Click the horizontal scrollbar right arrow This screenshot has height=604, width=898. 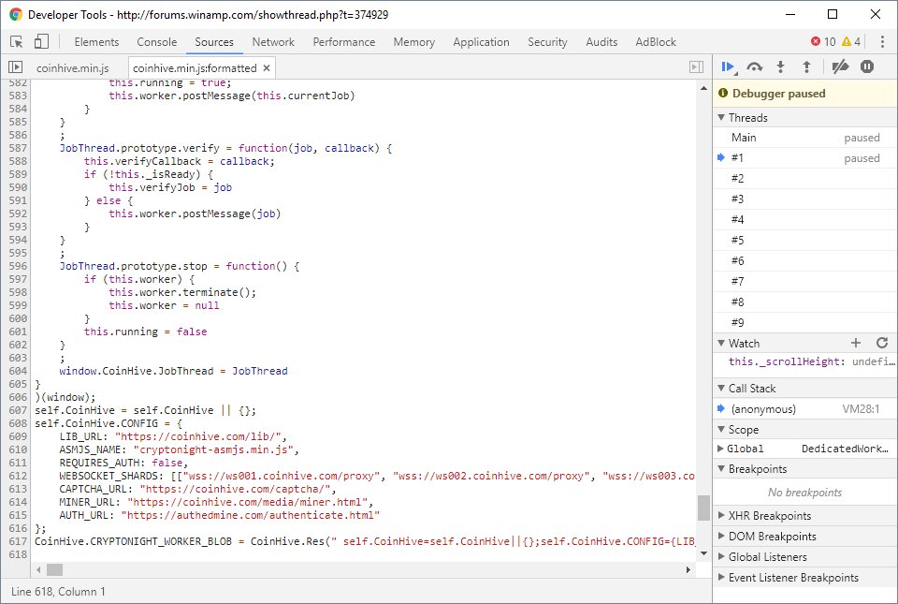point(688,569)
